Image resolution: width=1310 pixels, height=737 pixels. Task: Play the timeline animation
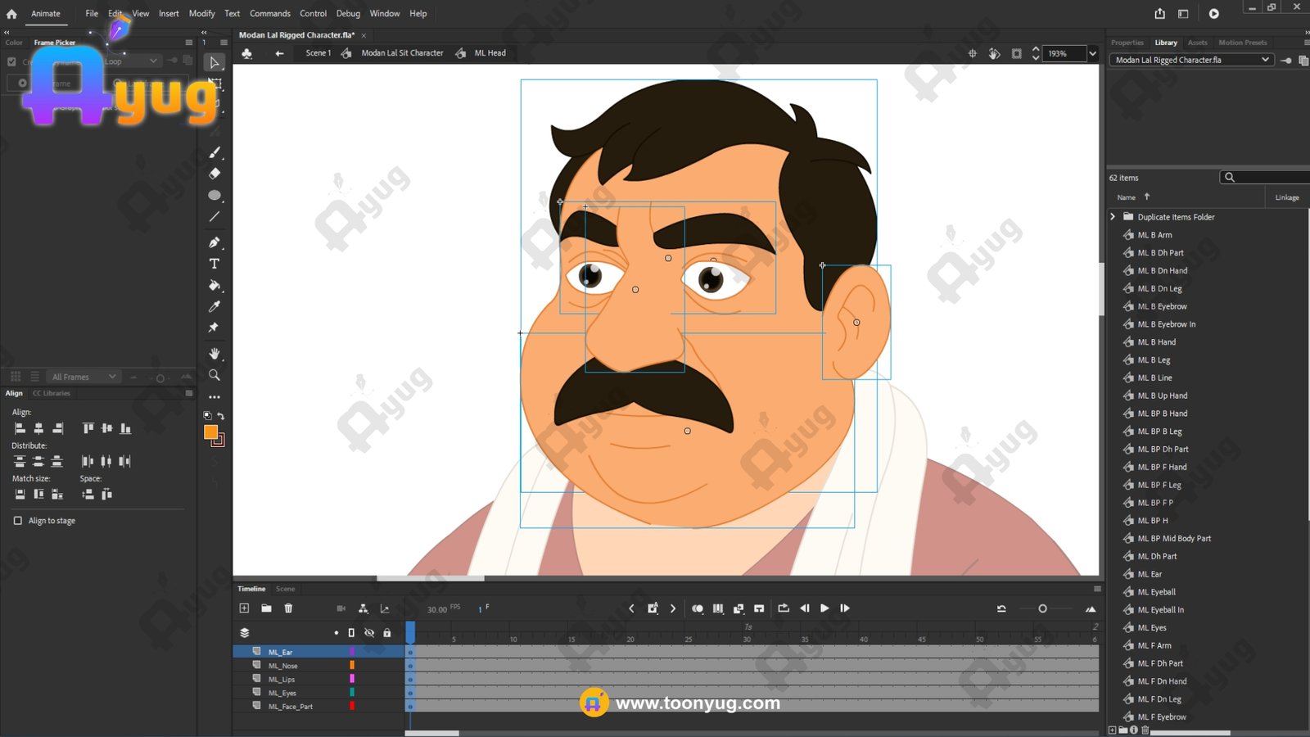tap(824, 608)
